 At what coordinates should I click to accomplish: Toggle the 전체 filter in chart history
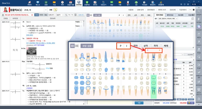click(x=36, y=15)
